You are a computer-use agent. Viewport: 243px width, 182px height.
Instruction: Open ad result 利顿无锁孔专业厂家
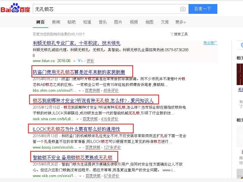[x=77, y=43]
